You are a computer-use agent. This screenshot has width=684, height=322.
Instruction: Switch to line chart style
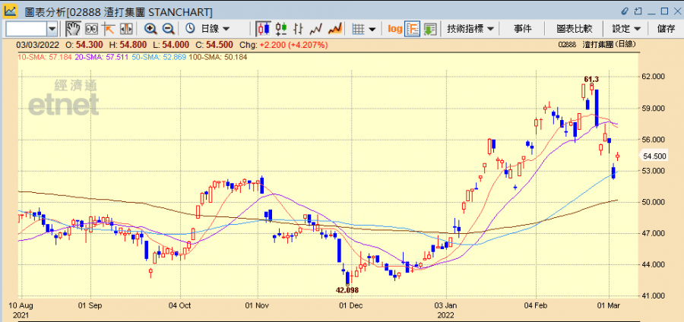tap(316, 29)
